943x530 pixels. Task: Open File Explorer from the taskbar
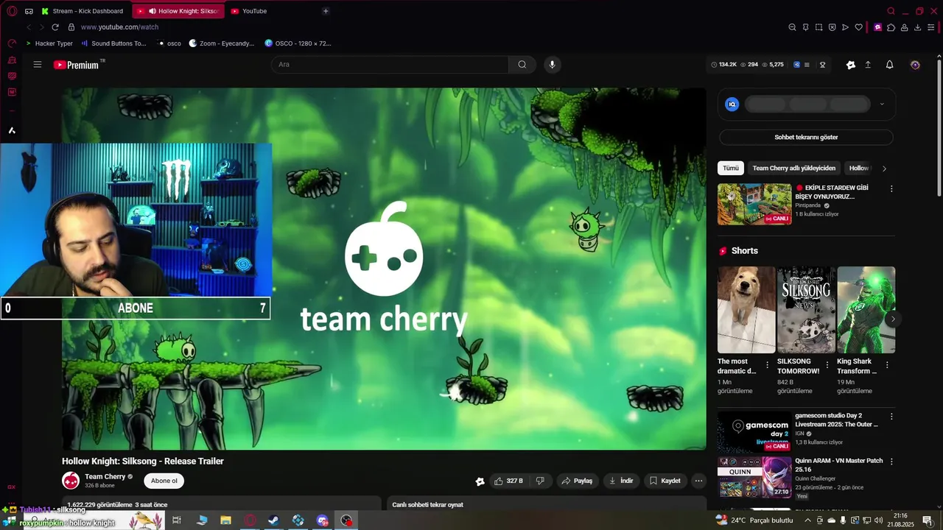pyautogui.click(x=226, y=520)
